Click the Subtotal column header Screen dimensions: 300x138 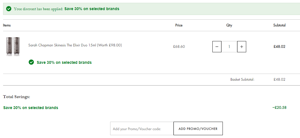279,25
